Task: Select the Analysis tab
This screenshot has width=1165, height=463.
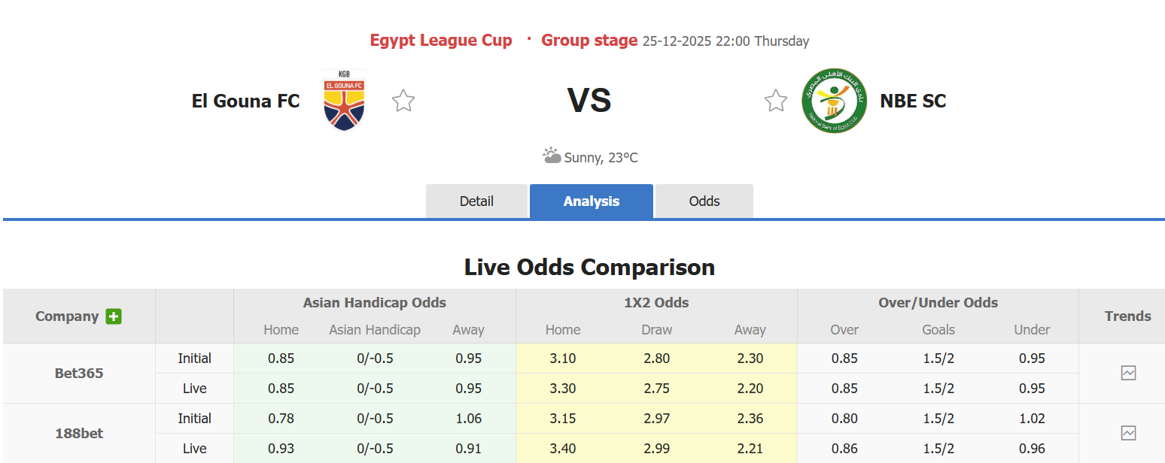Action: [592, 201]
